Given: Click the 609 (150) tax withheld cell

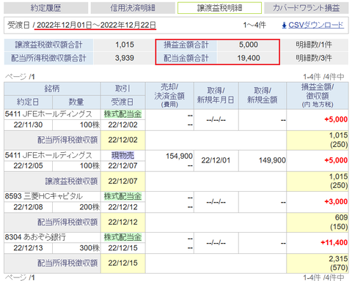Looking at the screenshot, I should (318, 222).
